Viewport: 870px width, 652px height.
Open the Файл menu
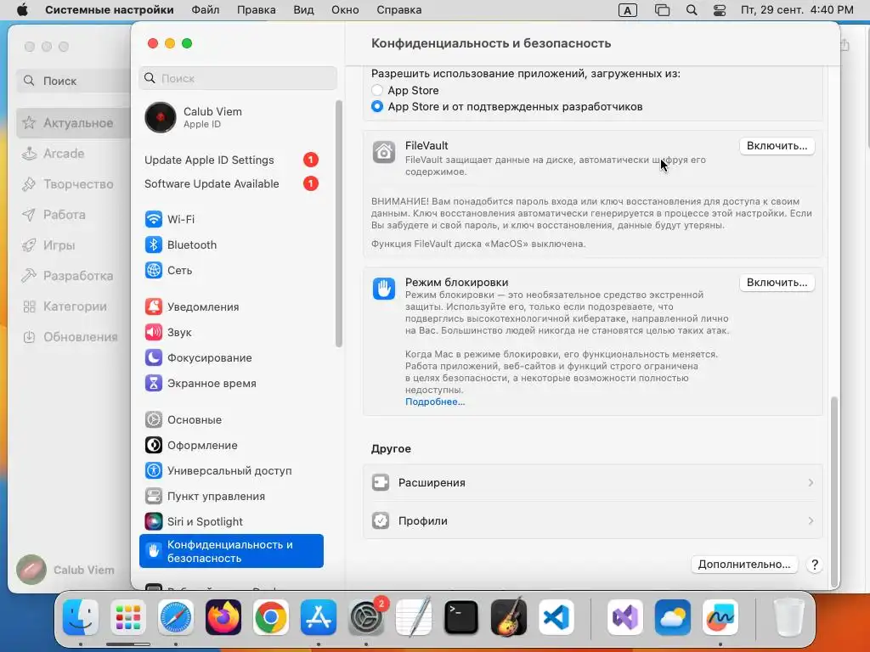point(206,10)
